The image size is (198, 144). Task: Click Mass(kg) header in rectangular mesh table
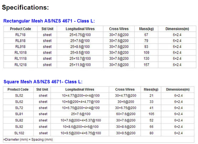pos(146,29)
